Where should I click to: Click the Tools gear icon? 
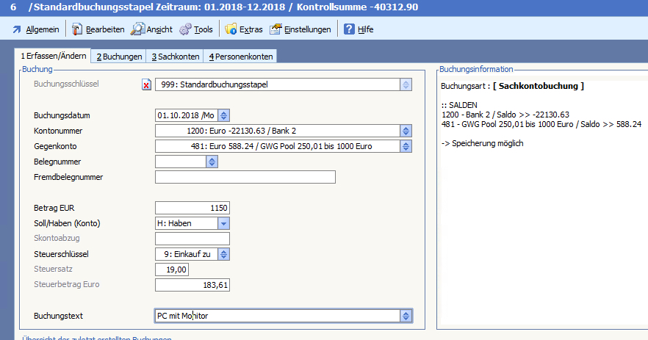[185, 29]
